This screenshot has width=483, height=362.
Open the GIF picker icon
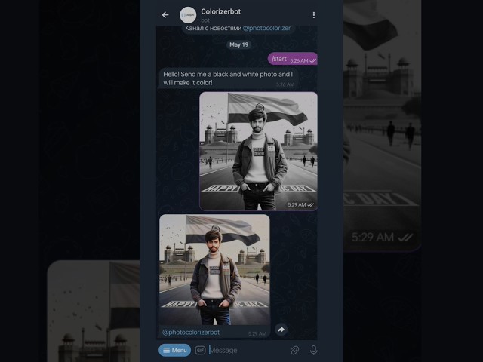[x=200, y=350]
